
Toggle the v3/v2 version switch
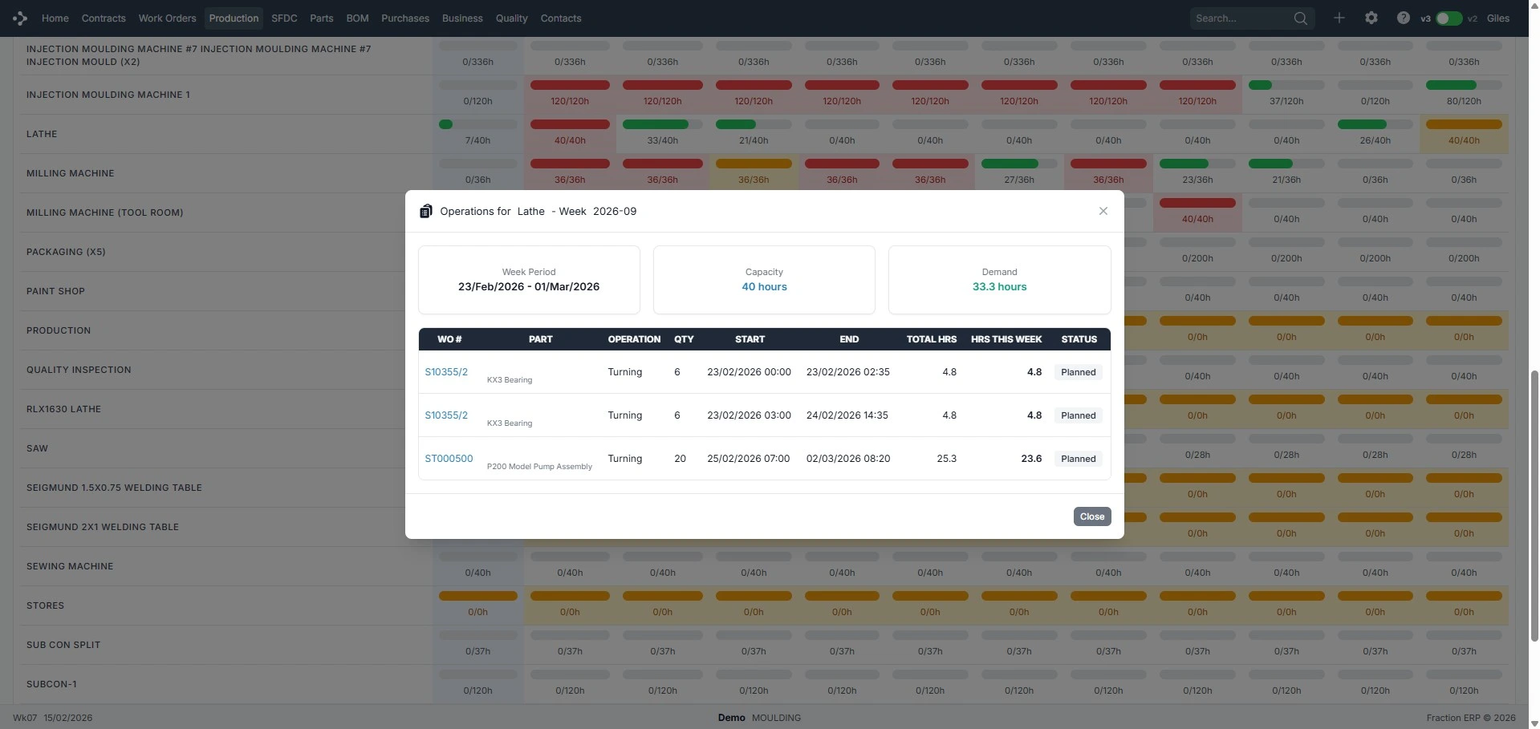(1449, 18)
